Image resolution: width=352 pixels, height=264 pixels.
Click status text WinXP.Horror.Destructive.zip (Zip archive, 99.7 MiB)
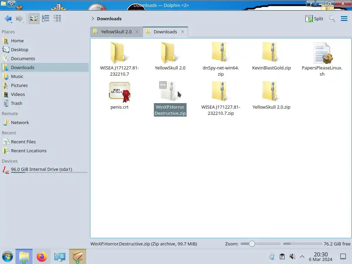point(144,244)
